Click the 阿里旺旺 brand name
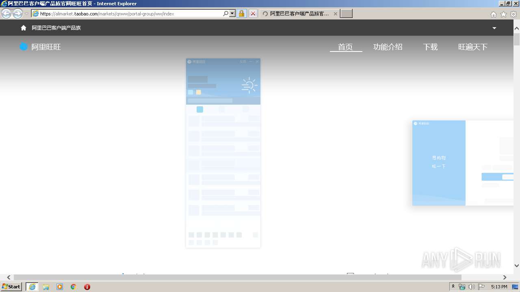 46,47
